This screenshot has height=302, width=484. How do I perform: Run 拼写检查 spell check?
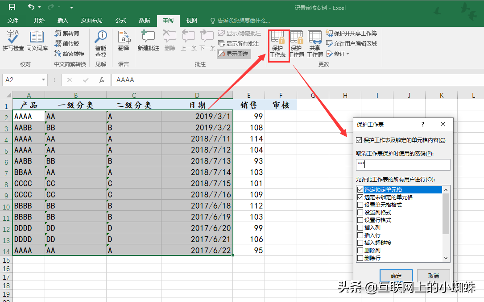click(13, 40)
